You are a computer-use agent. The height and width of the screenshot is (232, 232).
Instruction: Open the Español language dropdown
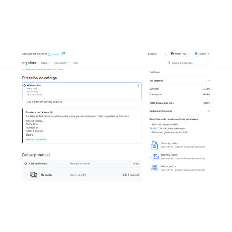pyautogui.click(x=157, y=54)
